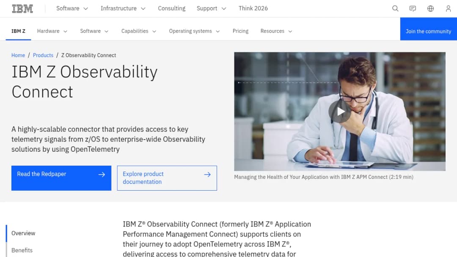
Task: Click the video caption about APM Connect
Action: tap(324, 177)
